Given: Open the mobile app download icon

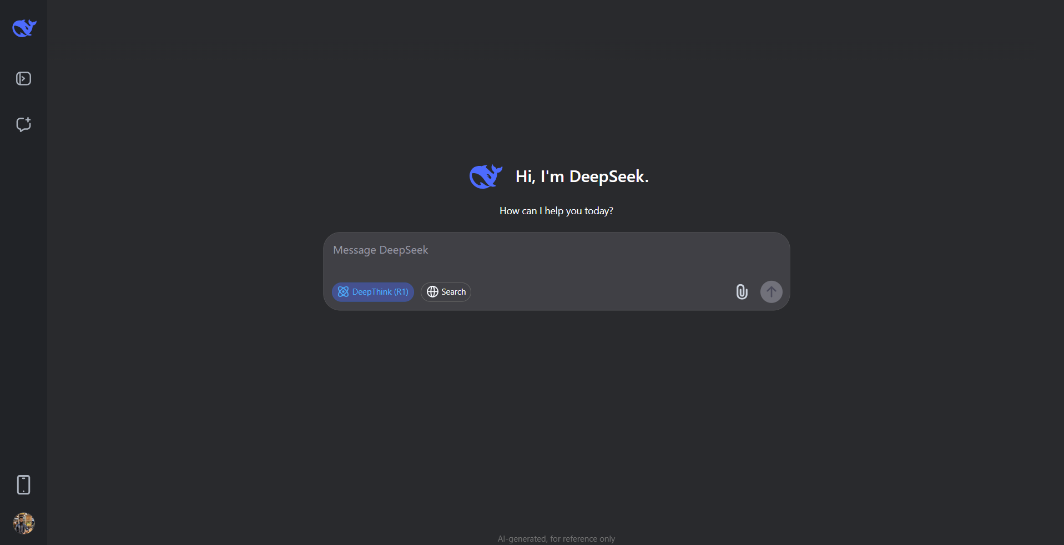Looking at the screenshot, I should [x=23, y=485].
